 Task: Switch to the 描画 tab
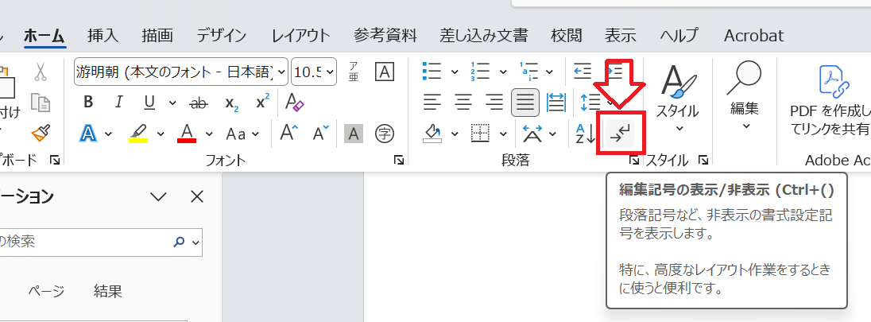(x=157, y=36)
